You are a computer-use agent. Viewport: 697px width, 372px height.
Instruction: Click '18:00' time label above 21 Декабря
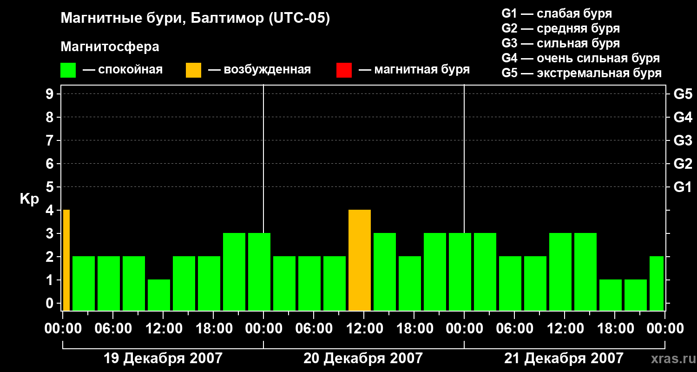(615, 329)
